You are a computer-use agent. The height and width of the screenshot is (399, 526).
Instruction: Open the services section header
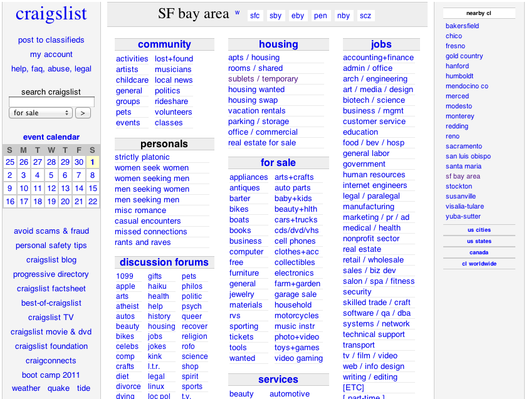coord(278,379)
